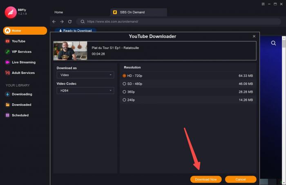Viewport: 286px width, 185px height.
Task: Click the 00:04:26 duration text
Action: click(x=98, y=54)
